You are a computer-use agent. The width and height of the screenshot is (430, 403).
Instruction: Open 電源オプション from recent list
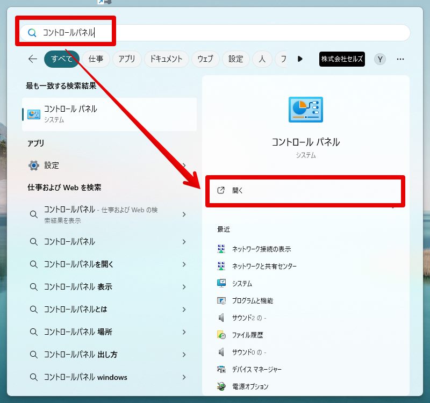(x=243, y=386)
